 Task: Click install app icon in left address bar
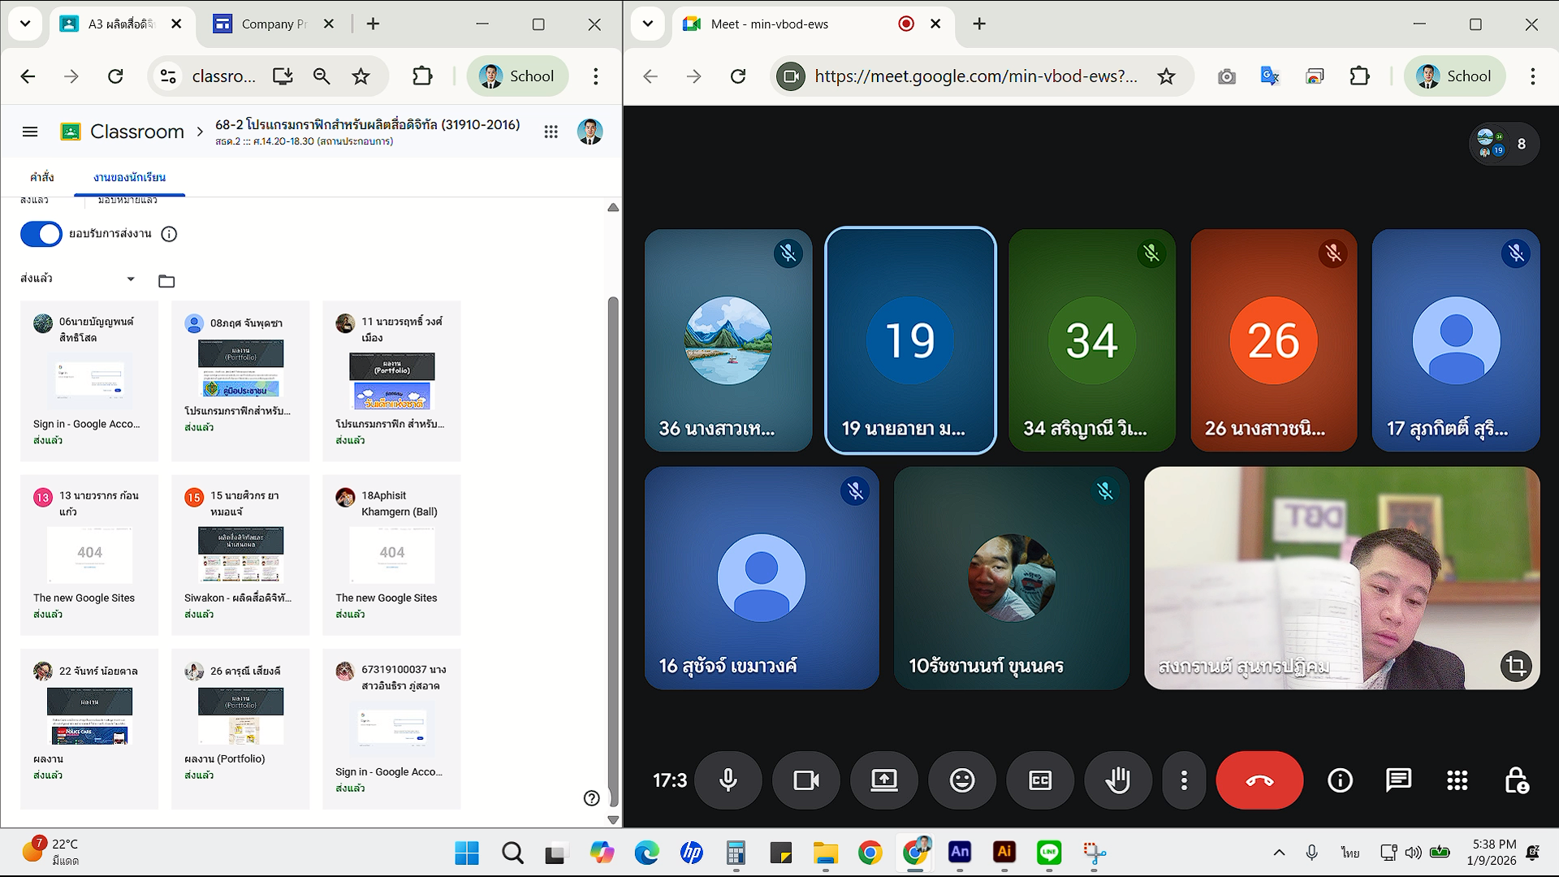pyautogui.click(x=283, y=76)
